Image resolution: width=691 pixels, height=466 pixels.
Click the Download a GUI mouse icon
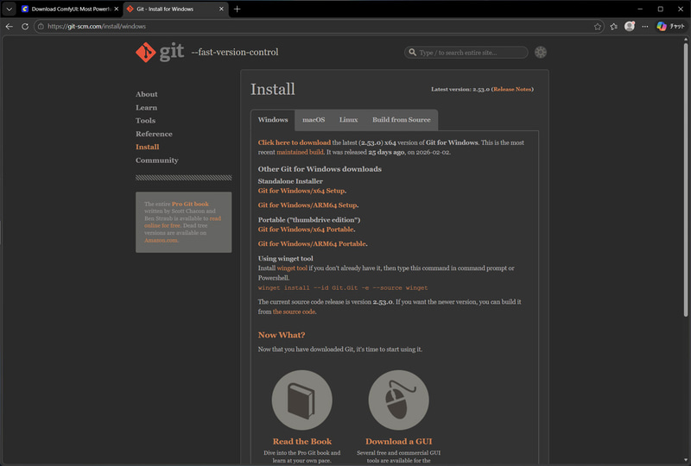point(398,400)
